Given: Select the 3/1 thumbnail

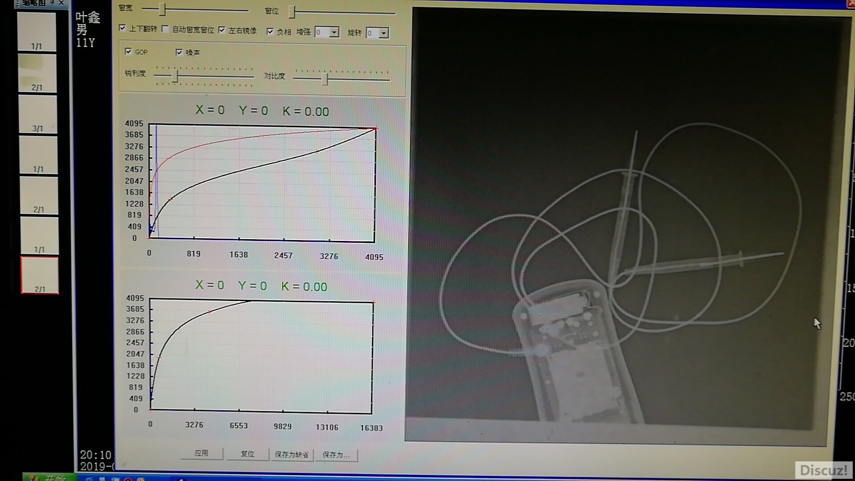Looking at the screenshot, I should coord(38,114).
